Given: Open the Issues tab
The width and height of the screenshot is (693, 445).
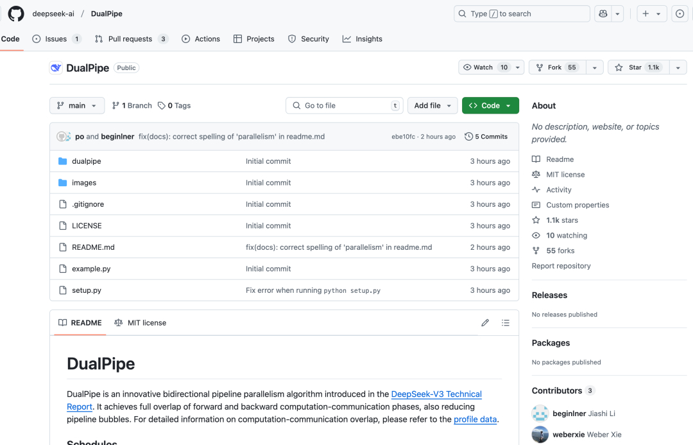Looking at the screenshot, I should pyautogui.click(x=56, y=39).
